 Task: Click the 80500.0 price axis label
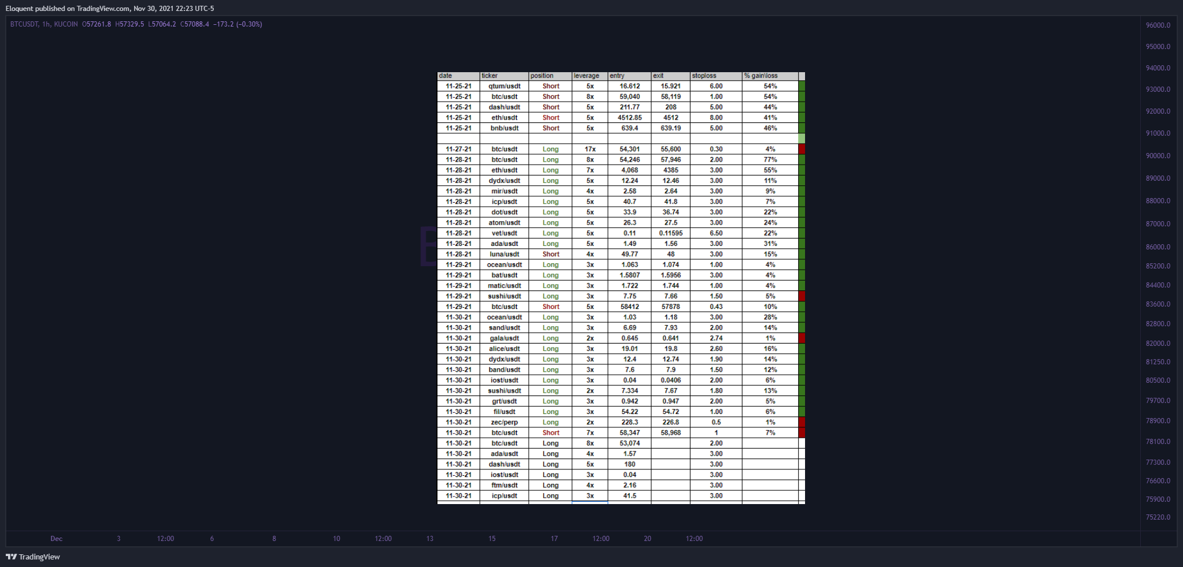1158,381
